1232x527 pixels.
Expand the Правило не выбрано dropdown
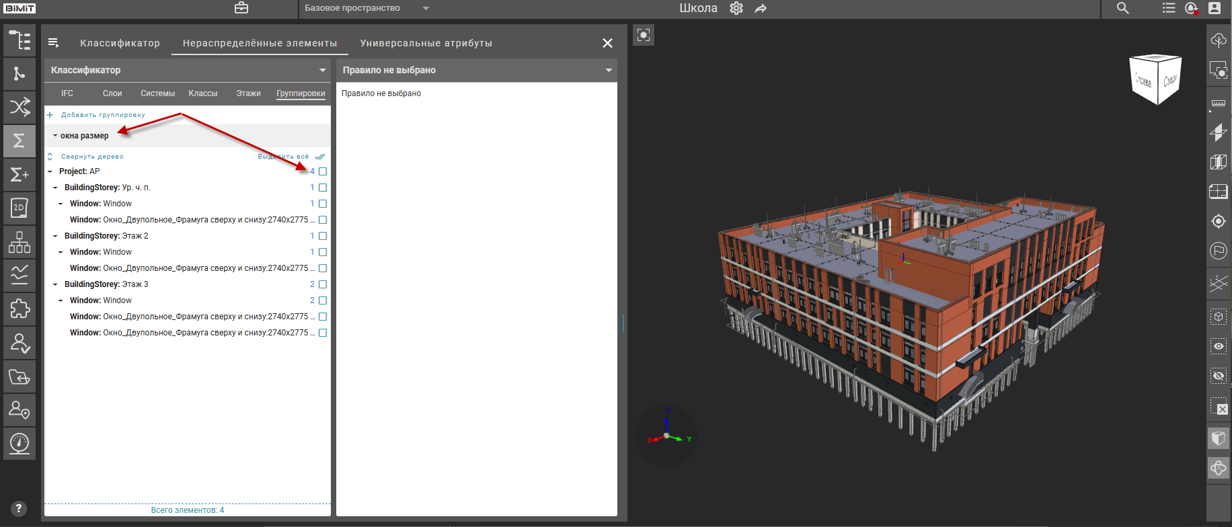[x=608, y=70]
